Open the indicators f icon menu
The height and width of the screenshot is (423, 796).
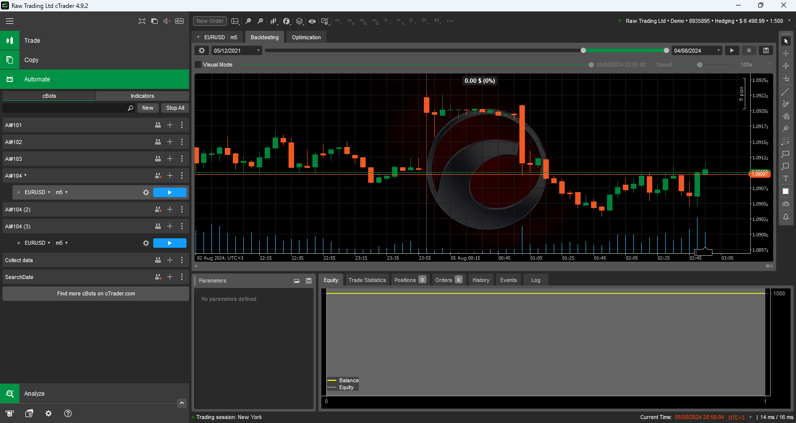click(x=287, y=21)
